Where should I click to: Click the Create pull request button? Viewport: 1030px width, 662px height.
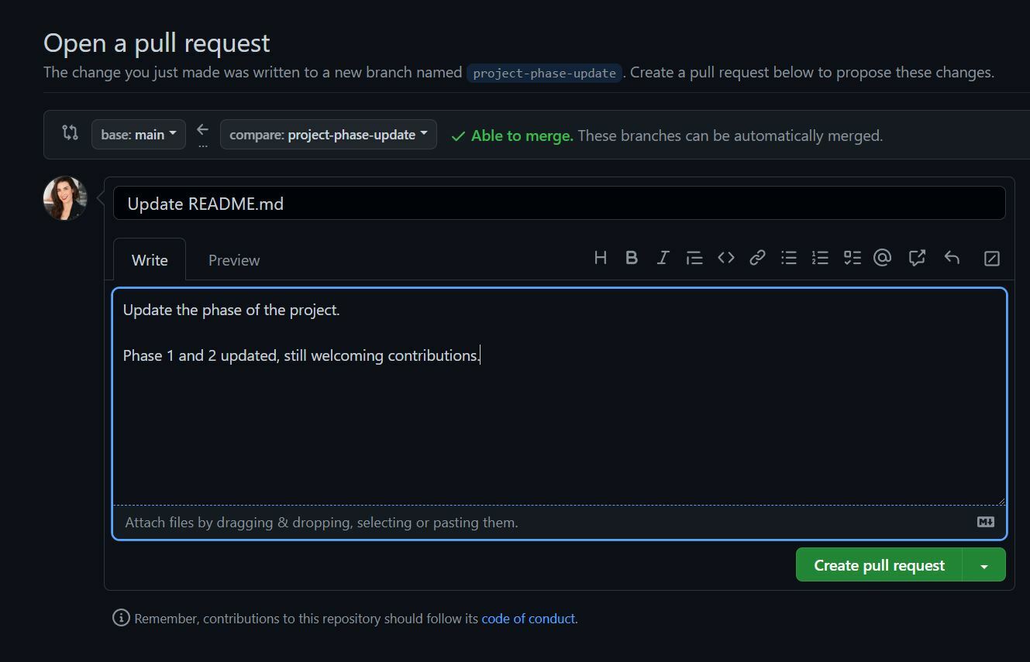879,565
